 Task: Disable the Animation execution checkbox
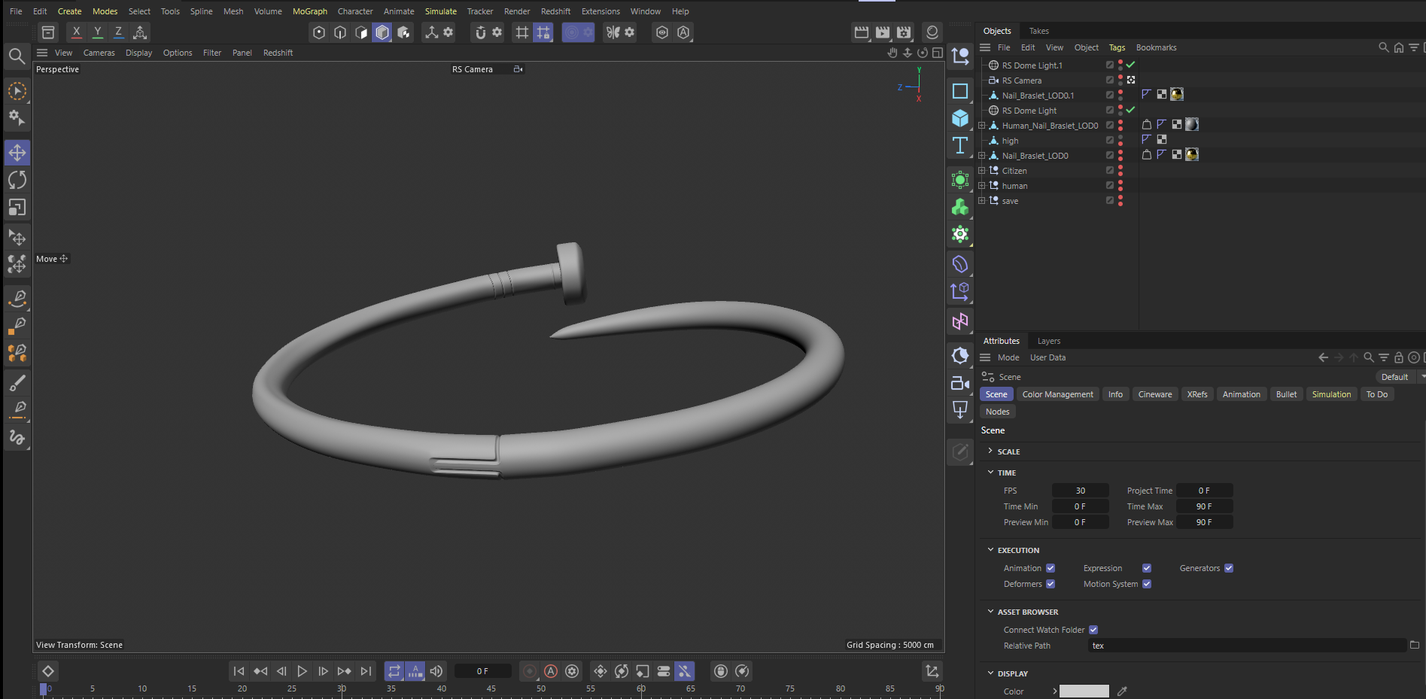pyautogui.click(x=1050, y=568)
